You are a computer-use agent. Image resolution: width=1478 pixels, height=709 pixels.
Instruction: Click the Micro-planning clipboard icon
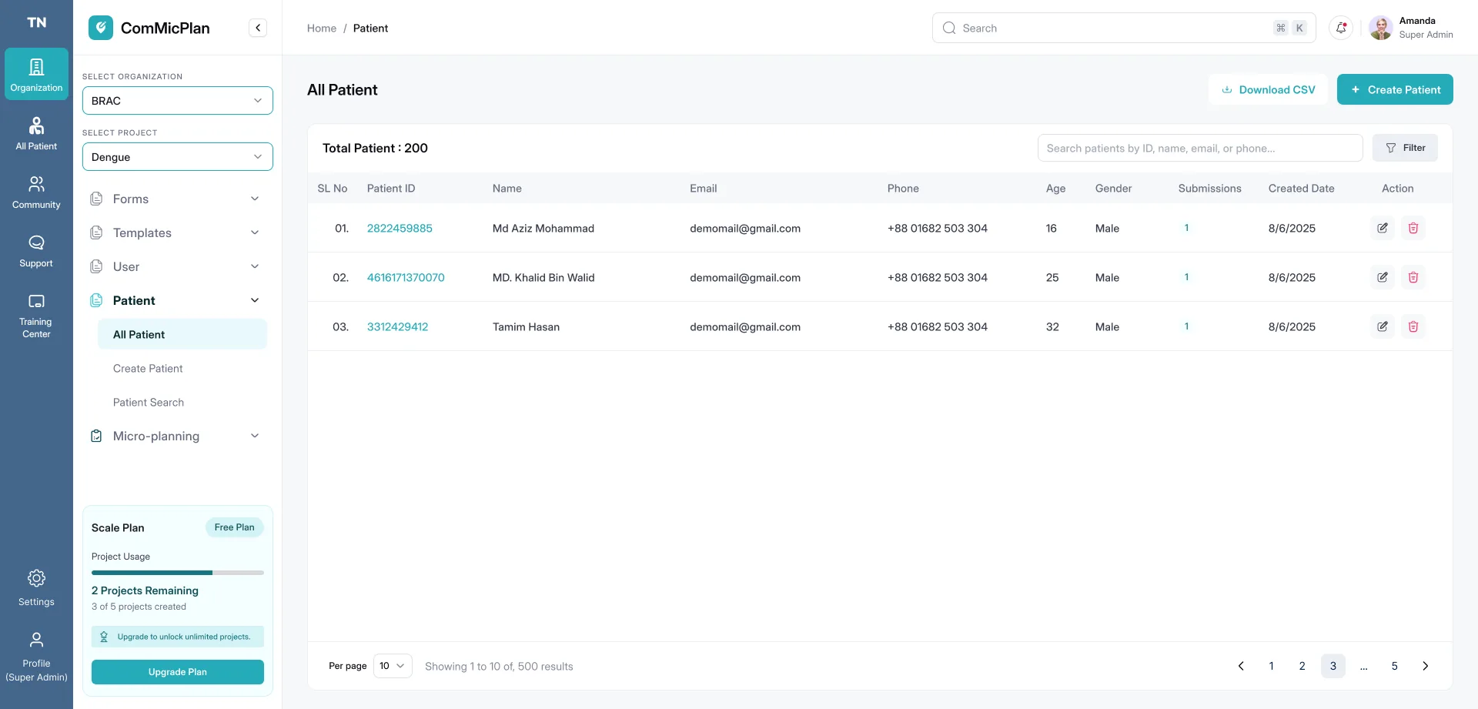pyautogui.click(x=96, y=436)
